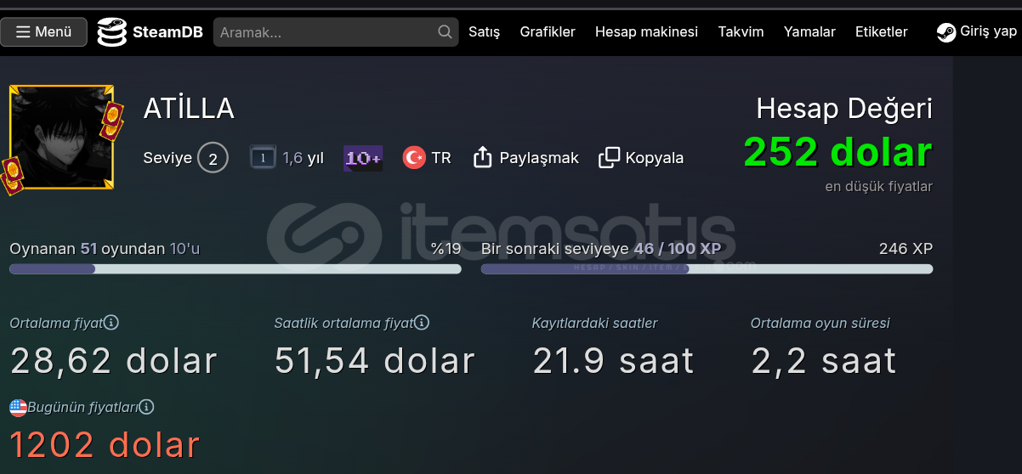Click the ATİLLA profile avatar

click(61, 137)
